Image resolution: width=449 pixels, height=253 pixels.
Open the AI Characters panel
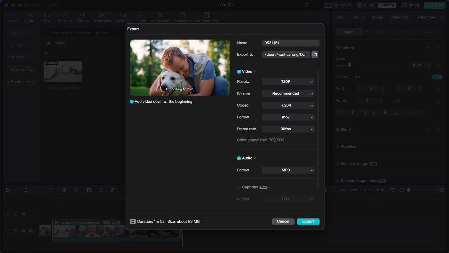[206, 16]
